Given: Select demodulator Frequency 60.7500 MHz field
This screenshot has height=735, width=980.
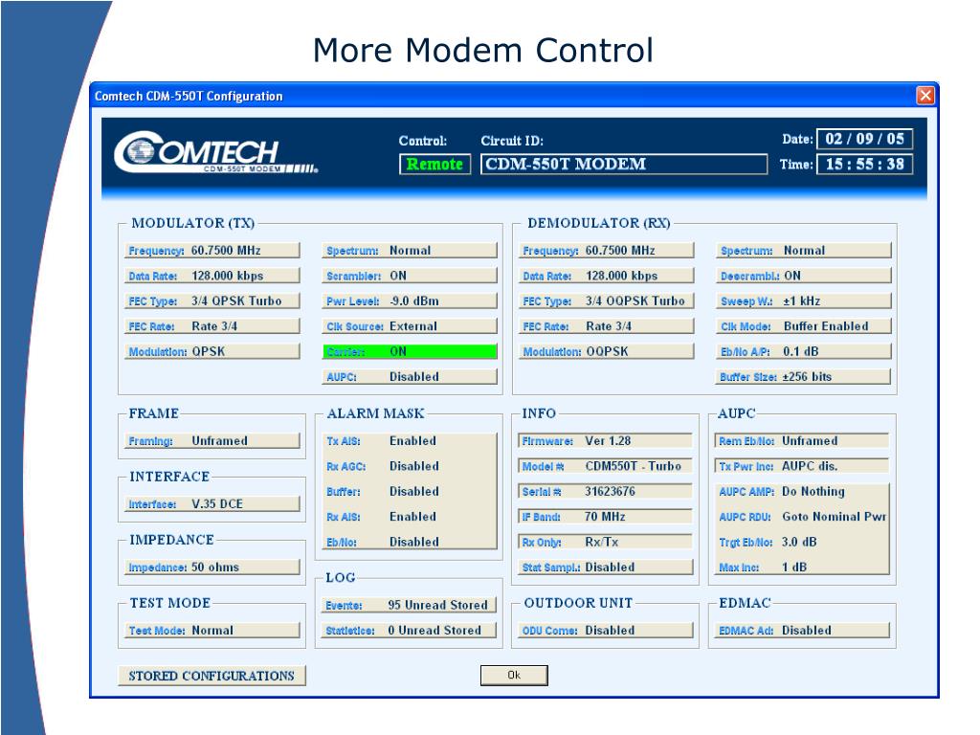Looking at the screenshot, I should (x=607, y=251).
